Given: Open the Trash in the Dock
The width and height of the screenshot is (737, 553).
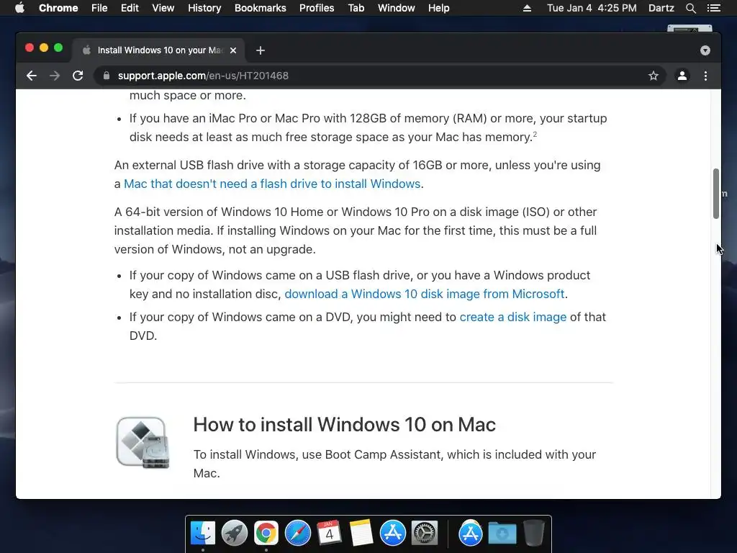Looking at the screenshot, I should [x=533, y=534].
